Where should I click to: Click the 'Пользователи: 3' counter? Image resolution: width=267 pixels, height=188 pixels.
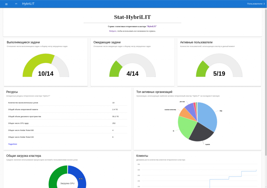(x=256, y=4)
